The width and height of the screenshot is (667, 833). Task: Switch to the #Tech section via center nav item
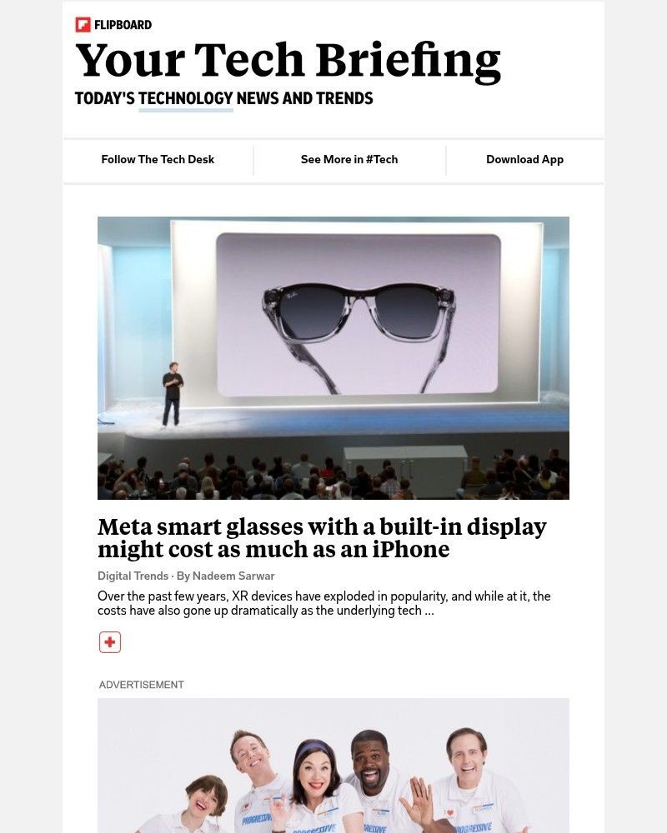tap(349, 159)
